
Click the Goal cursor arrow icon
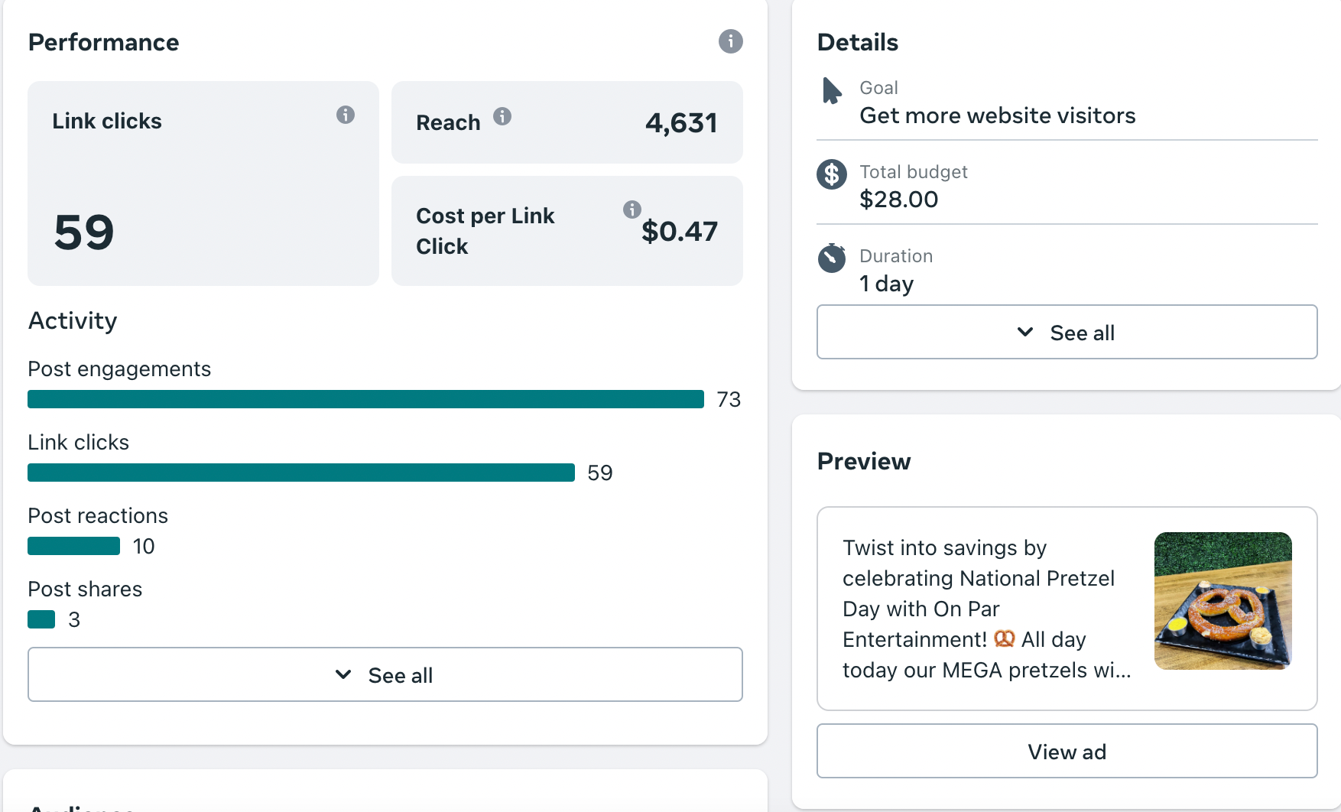[832, 91]
